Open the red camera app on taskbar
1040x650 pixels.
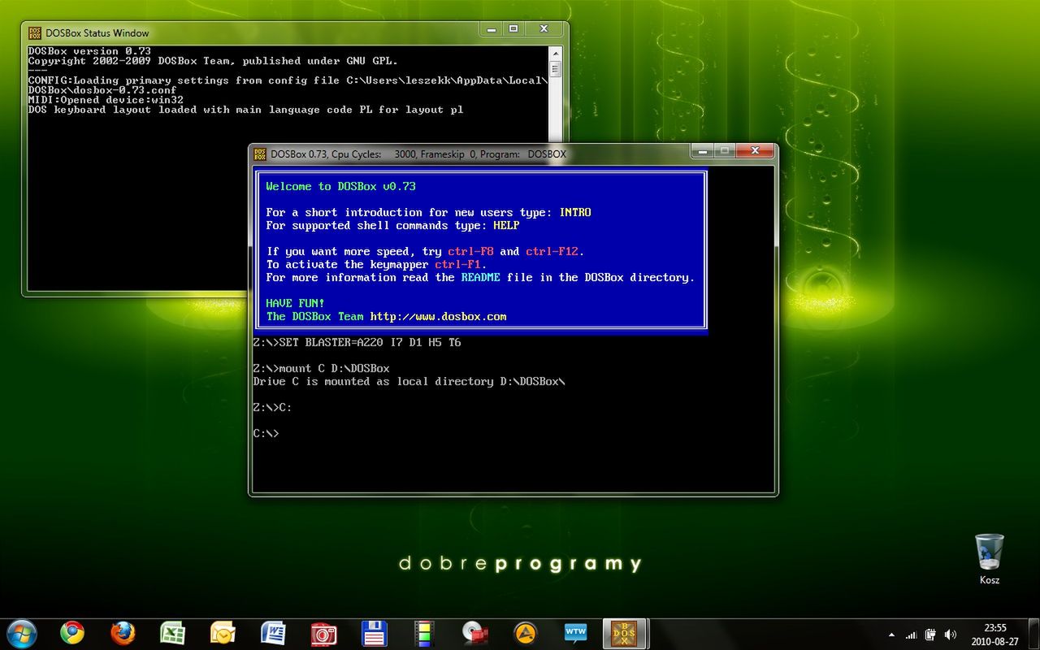point(323,633)
